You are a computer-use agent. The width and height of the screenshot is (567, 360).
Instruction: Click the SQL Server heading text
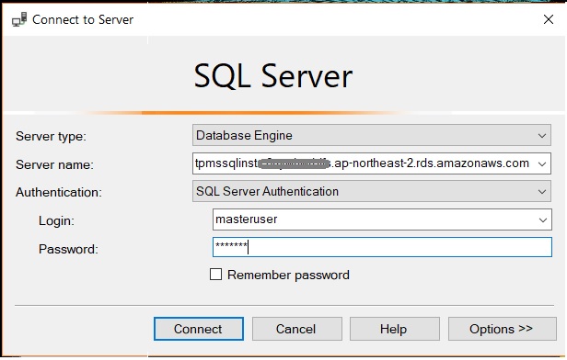tap(273, 76)
